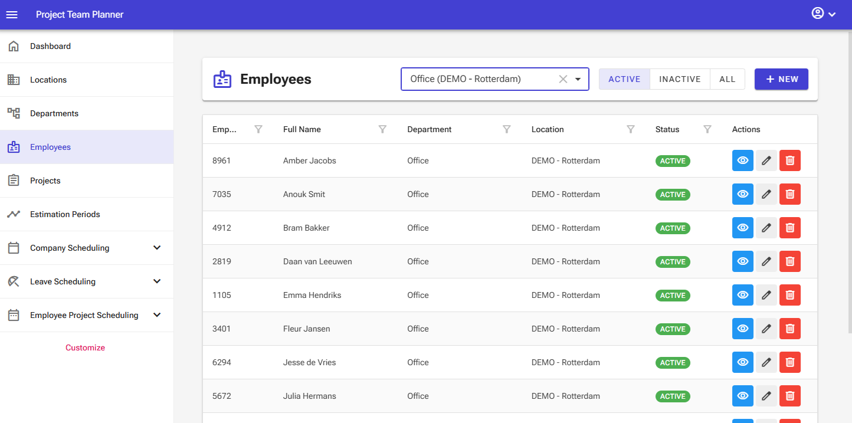Delete Julia Hermans employee record
Screen dimensions: 852x423
(x=790, y=396)
